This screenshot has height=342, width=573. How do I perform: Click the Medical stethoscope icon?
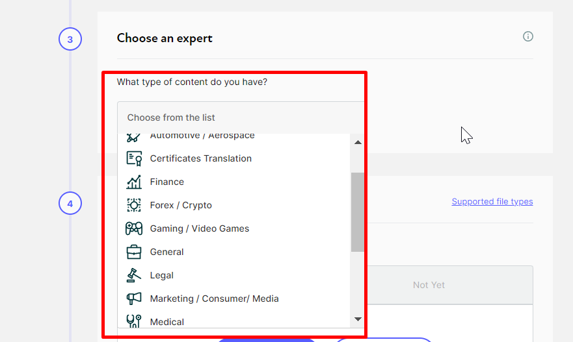click(x=134, y=321)
